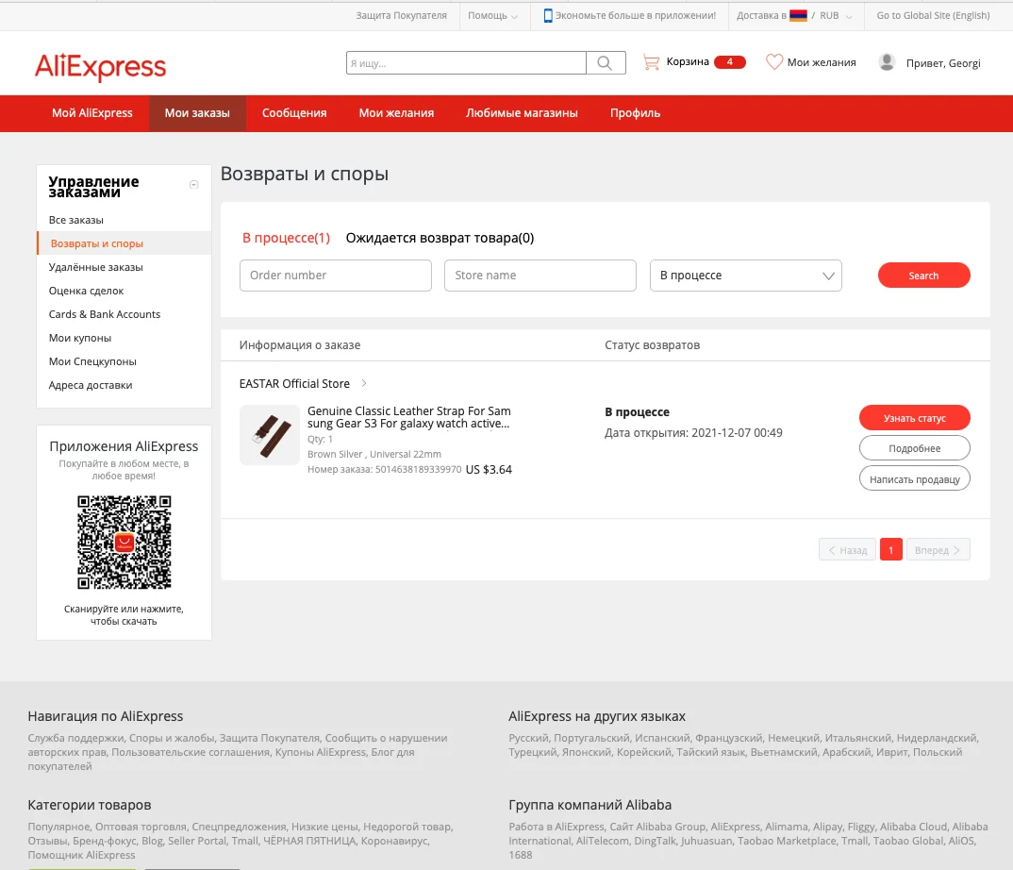Click order number 5014638189339970

click(x=418, y=469)
